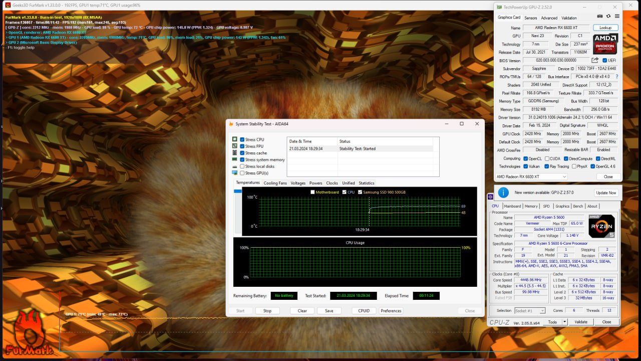The image size is (641, 361).
Task: Click GPU-Z refresh icon
Action: (x=608, y=17)
